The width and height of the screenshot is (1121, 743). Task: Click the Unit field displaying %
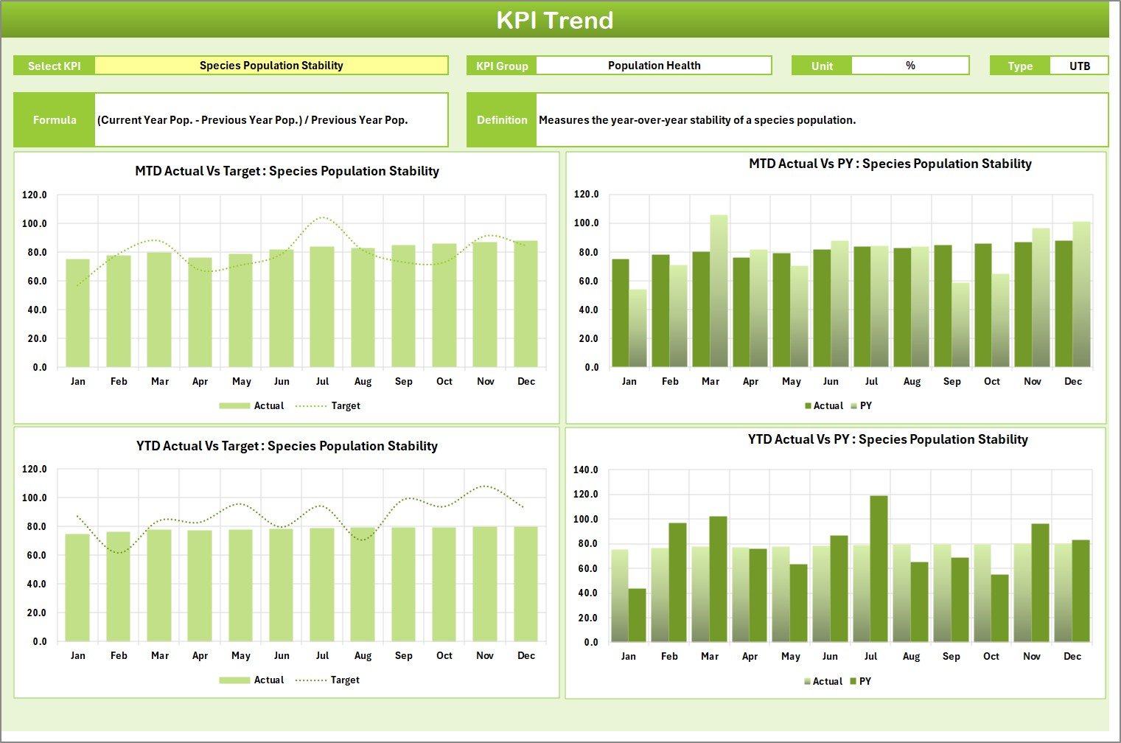[911, 65]
